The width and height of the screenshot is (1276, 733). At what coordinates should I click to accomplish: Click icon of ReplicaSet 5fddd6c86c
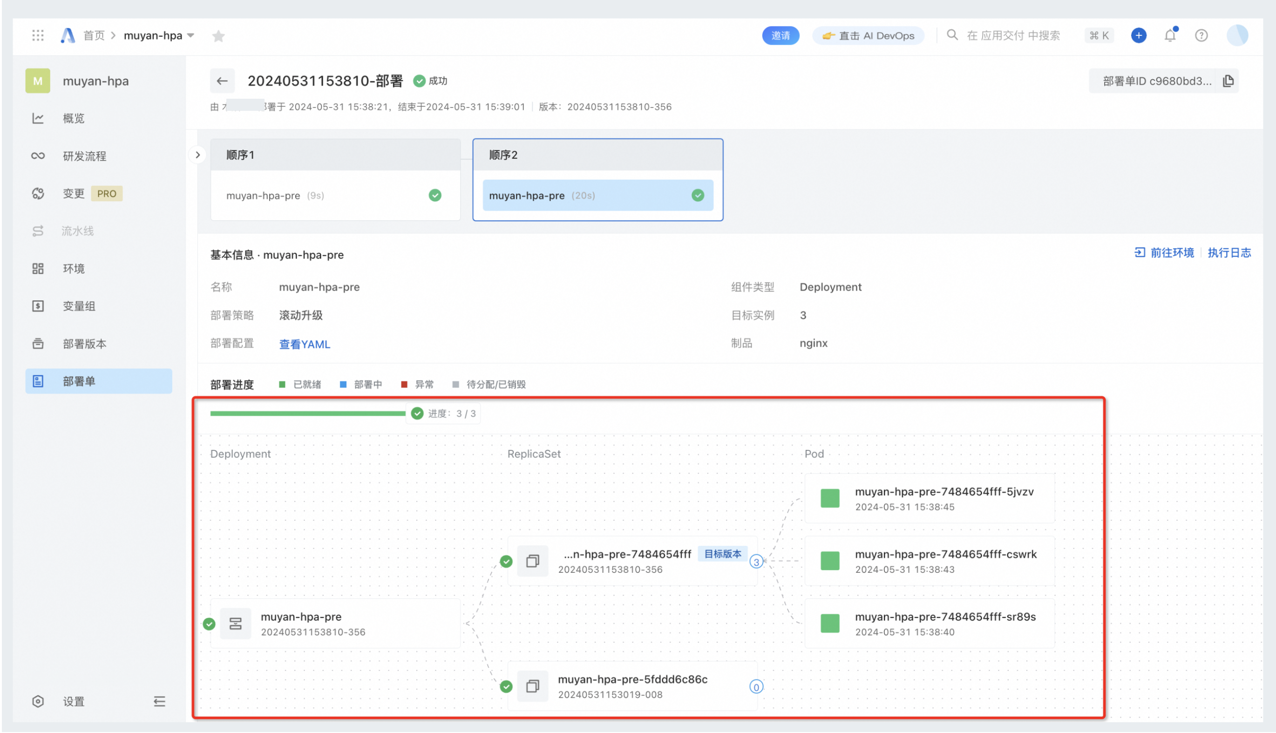[x=533, y=686]
